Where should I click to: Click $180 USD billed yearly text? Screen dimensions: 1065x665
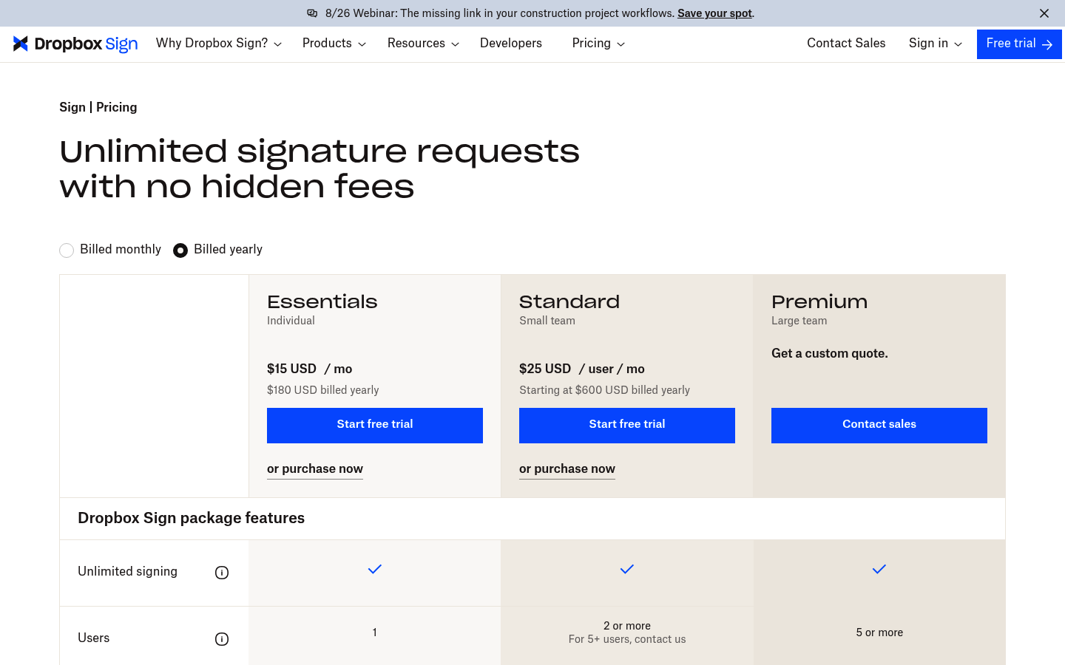(323, 390)
